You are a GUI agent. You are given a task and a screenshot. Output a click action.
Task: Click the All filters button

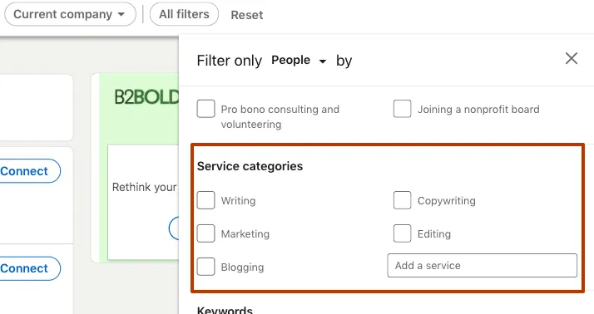184,14
